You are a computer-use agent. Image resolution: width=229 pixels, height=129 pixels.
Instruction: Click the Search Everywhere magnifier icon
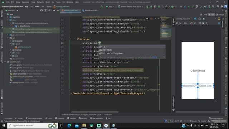pos(218,6)
